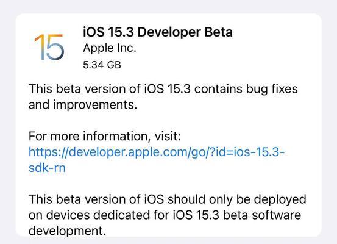Tap the 5.34 GB size label
This screenshot has height=244, width=337.
point(102,65)
